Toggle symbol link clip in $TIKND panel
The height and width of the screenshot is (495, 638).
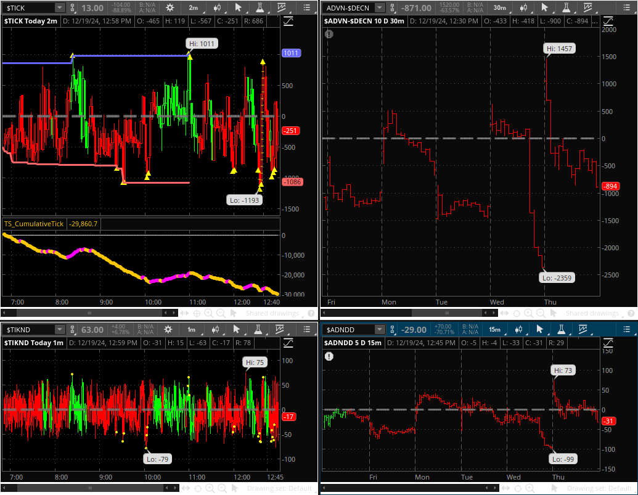72,329
